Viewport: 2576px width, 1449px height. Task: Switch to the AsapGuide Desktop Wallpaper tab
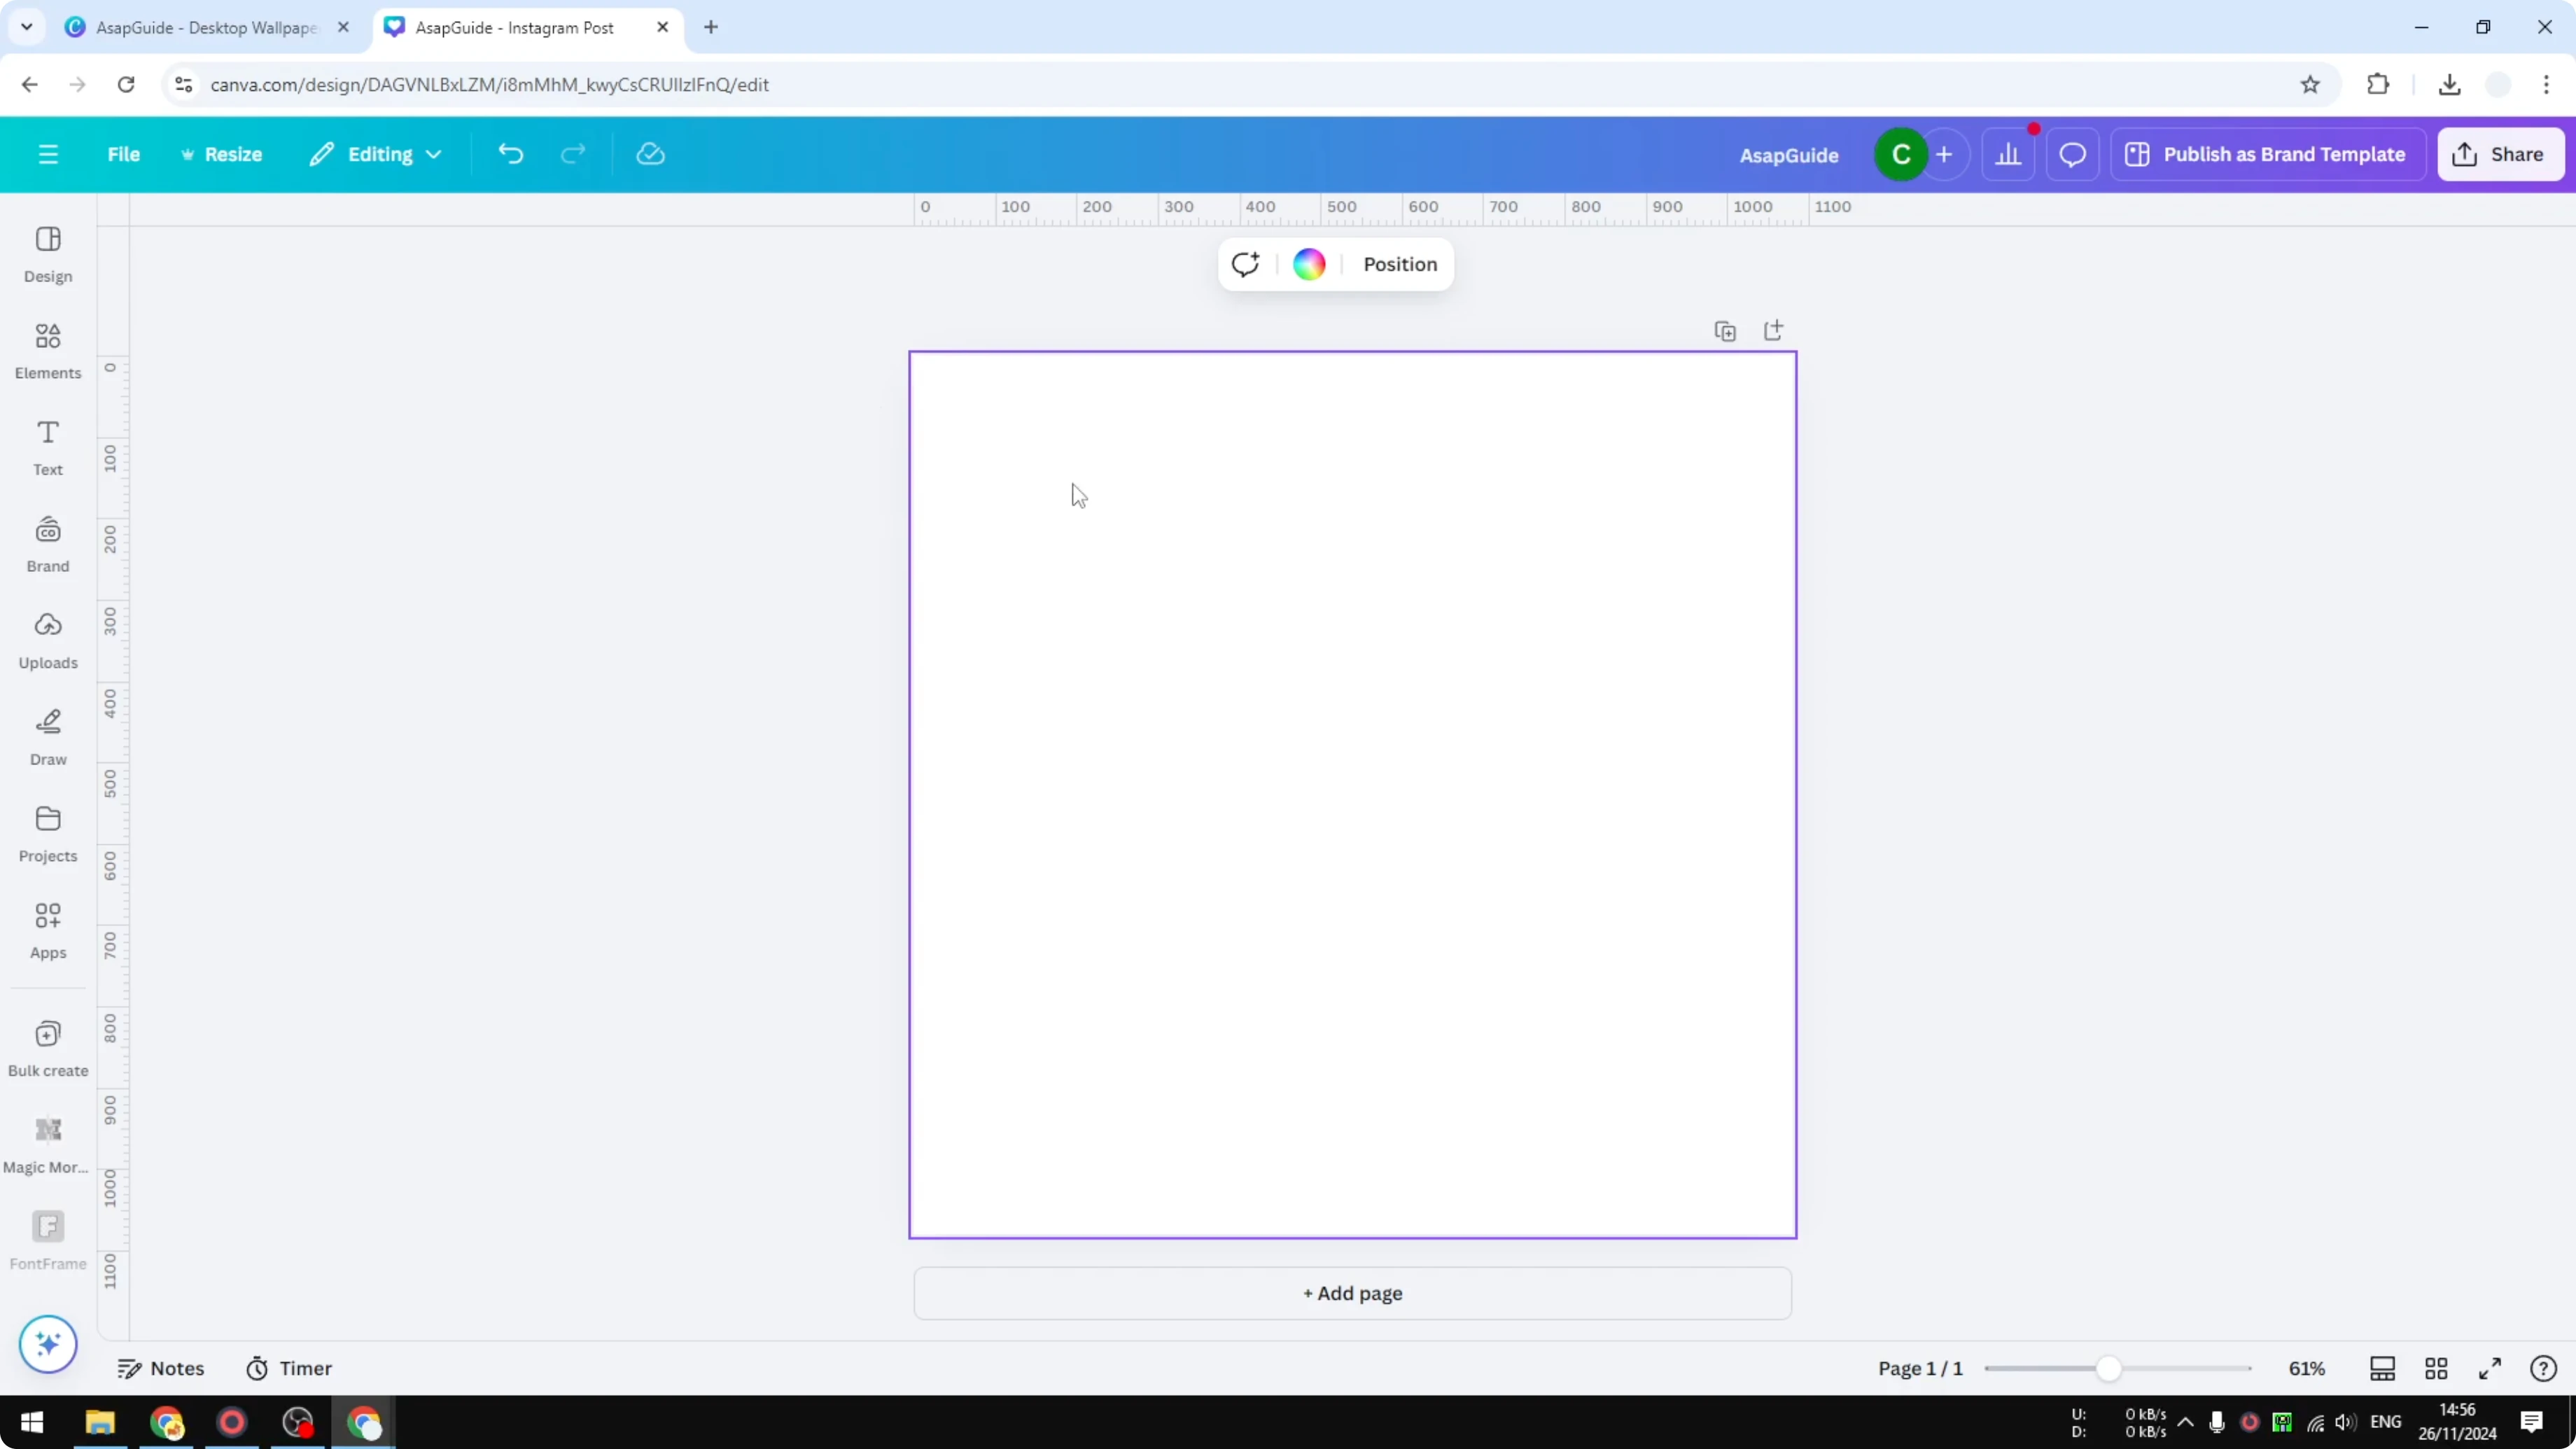200,27
